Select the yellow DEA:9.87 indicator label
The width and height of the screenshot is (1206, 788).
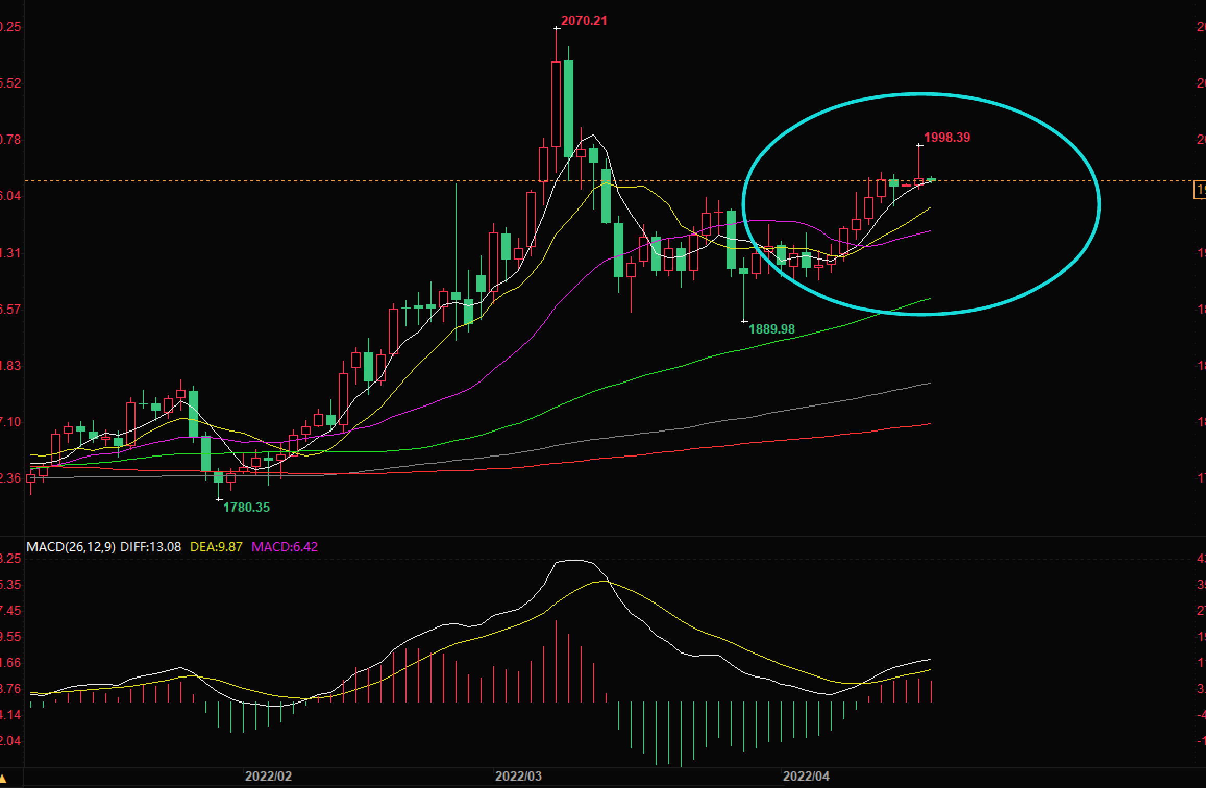pos(216,547)
